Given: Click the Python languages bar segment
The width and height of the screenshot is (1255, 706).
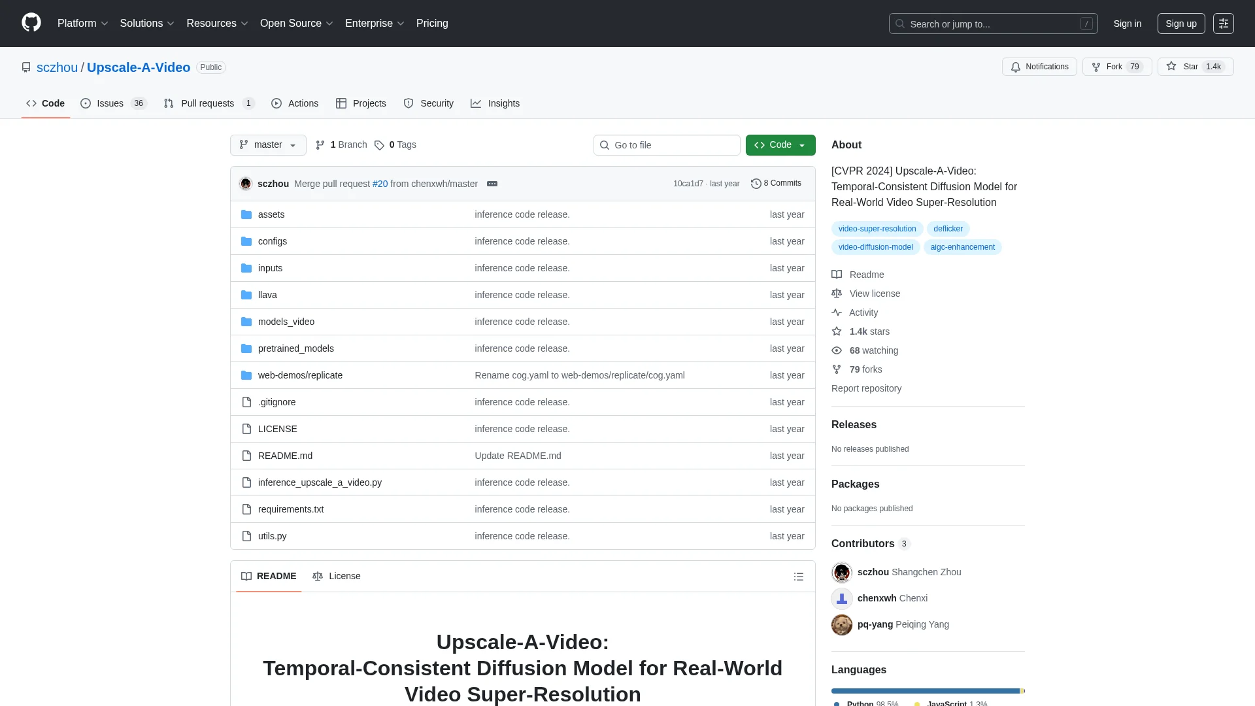Looking at the screenshot, I should point(924,691).
